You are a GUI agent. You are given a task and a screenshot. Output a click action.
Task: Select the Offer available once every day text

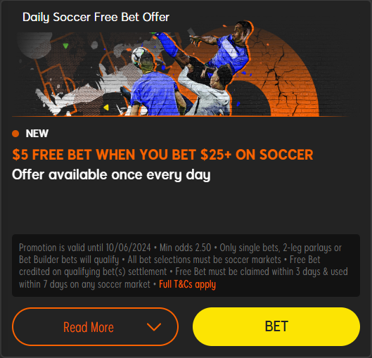click(111, 175)
